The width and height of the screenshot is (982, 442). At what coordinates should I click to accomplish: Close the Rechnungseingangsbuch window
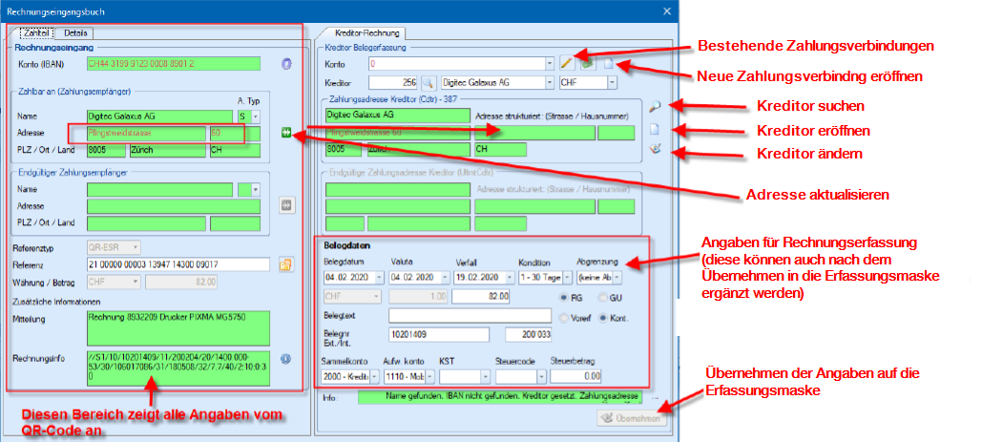click(x=667, y=11)
